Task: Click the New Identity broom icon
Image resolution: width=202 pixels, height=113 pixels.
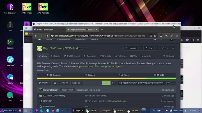Action: [166, 36]
